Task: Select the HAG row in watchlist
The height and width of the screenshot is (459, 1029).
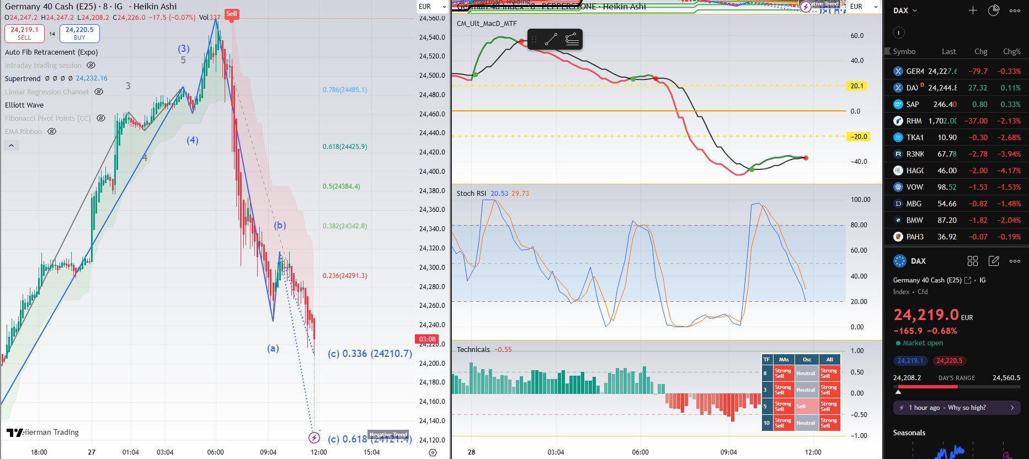Action: 957,170
